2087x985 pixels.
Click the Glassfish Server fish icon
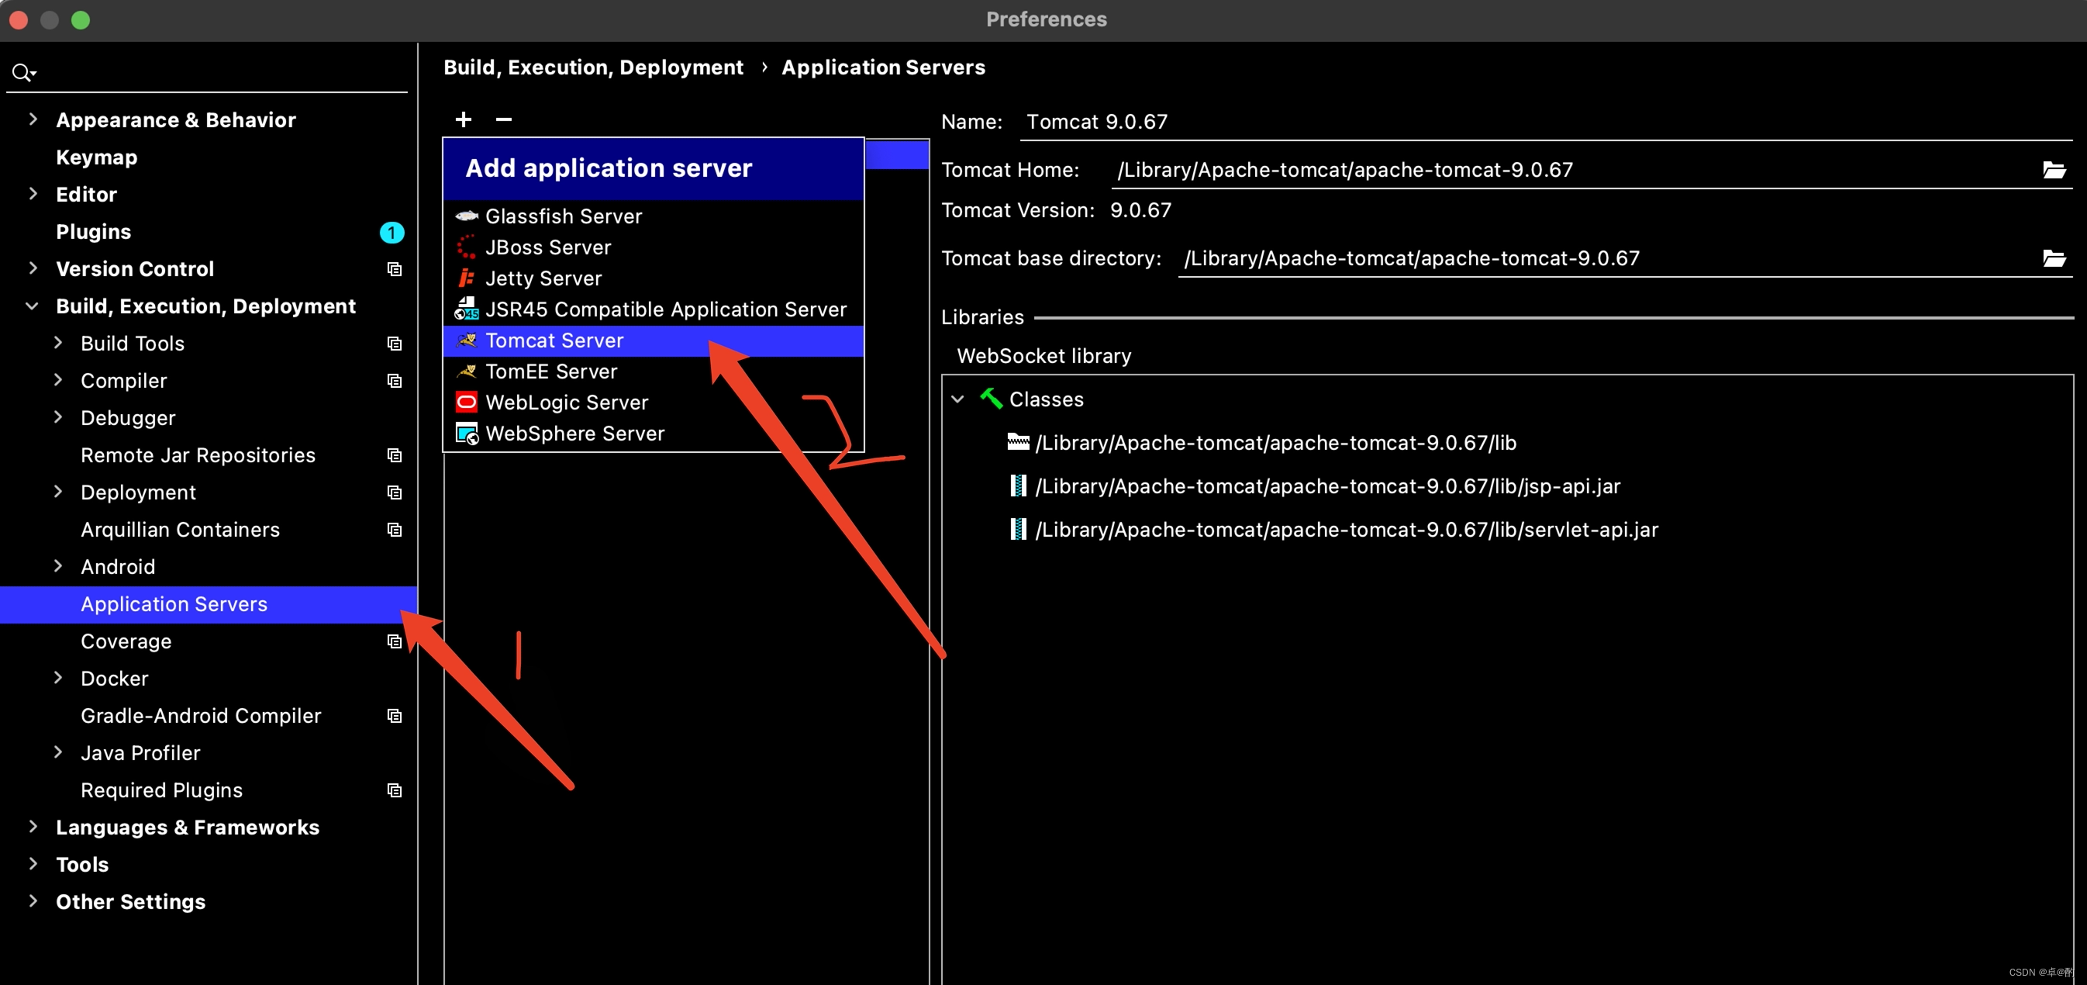(x=467, y=216)
